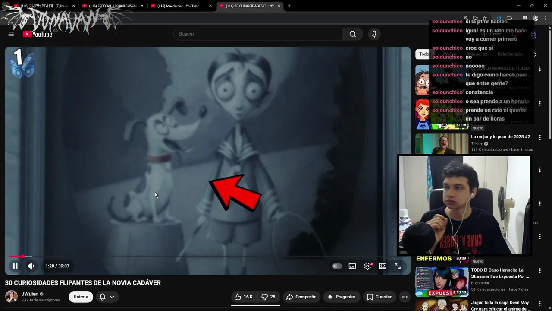Click the Tri-line channel name
The width and height of the screenshot is (552, 311).
pos(477,143)
